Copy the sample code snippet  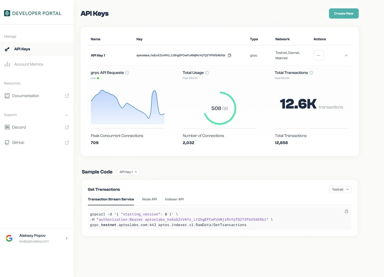click(x=346, y=211)
